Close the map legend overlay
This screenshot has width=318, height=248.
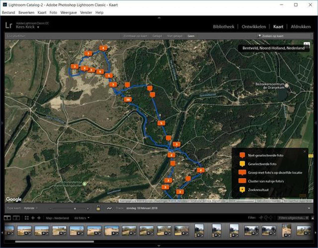click(x=305, y=151)
